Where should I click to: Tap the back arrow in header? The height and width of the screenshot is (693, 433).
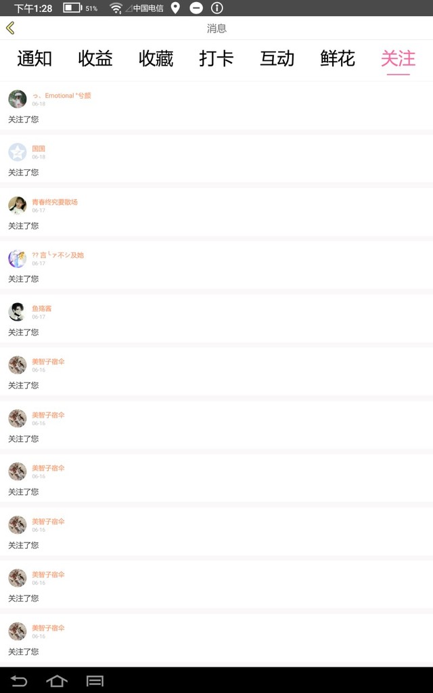point(10,28)
